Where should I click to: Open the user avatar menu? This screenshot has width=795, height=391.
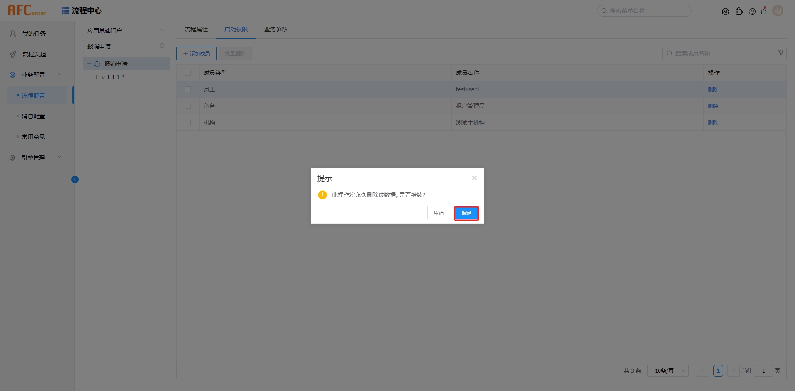click(x=778, y=11)
